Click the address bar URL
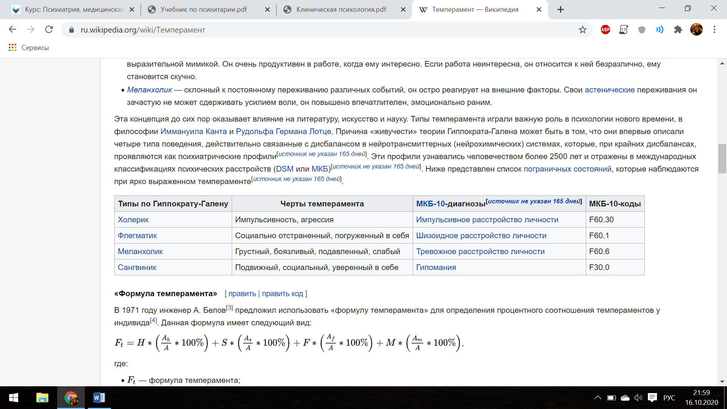 pyautogui.click(x=143, y=30)
